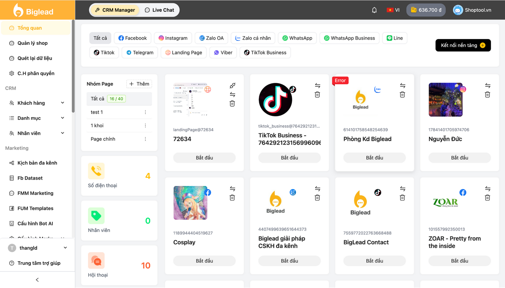Filter pages by WhatsApp
Image resolution: width=505 pixels, height=288 pixels.
[297, 38]
